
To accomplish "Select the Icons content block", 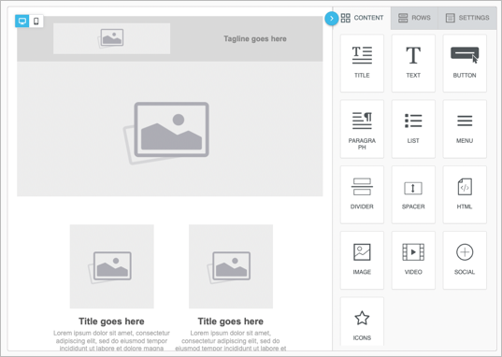I will (362, 321).
